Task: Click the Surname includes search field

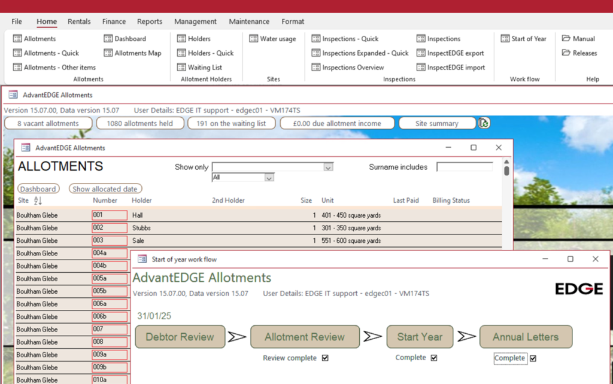Action: (465, 167)
